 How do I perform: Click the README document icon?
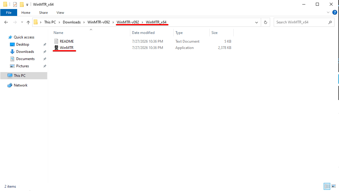(56, 41)
